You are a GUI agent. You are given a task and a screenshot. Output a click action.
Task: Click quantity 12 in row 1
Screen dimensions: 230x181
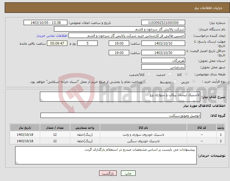pos(55,135)
